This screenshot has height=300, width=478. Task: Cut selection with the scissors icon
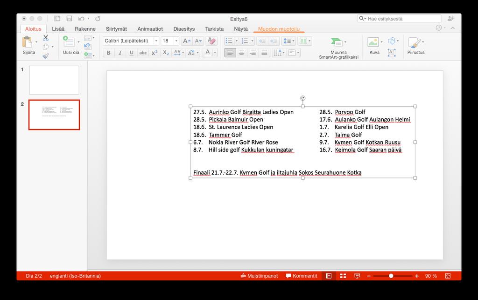click(x=46, y=38)
